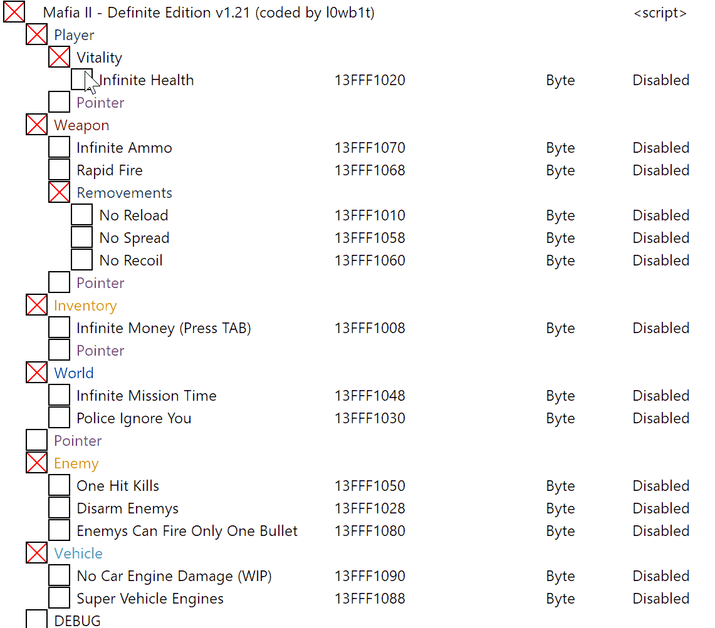Activate Super Vehicle Engines checkbox
The image size is (715, 628).
(x=60, y=599)
